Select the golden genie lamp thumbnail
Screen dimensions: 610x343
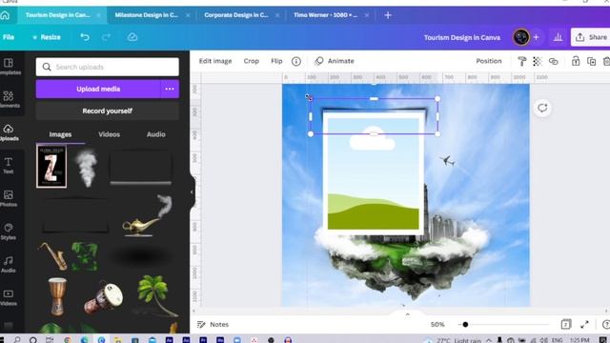[147, 216]
